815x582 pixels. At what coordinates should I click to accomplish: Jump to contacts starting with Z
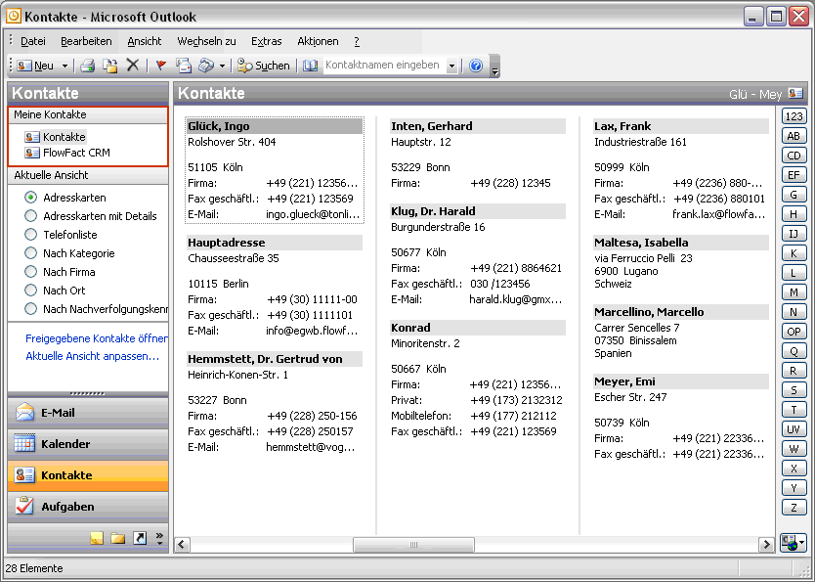click(x=794, y=507)
